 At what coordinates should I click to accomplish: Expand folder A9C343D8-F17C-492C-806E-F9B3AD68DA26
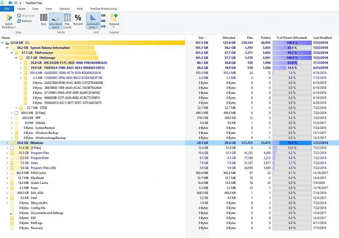21,63
